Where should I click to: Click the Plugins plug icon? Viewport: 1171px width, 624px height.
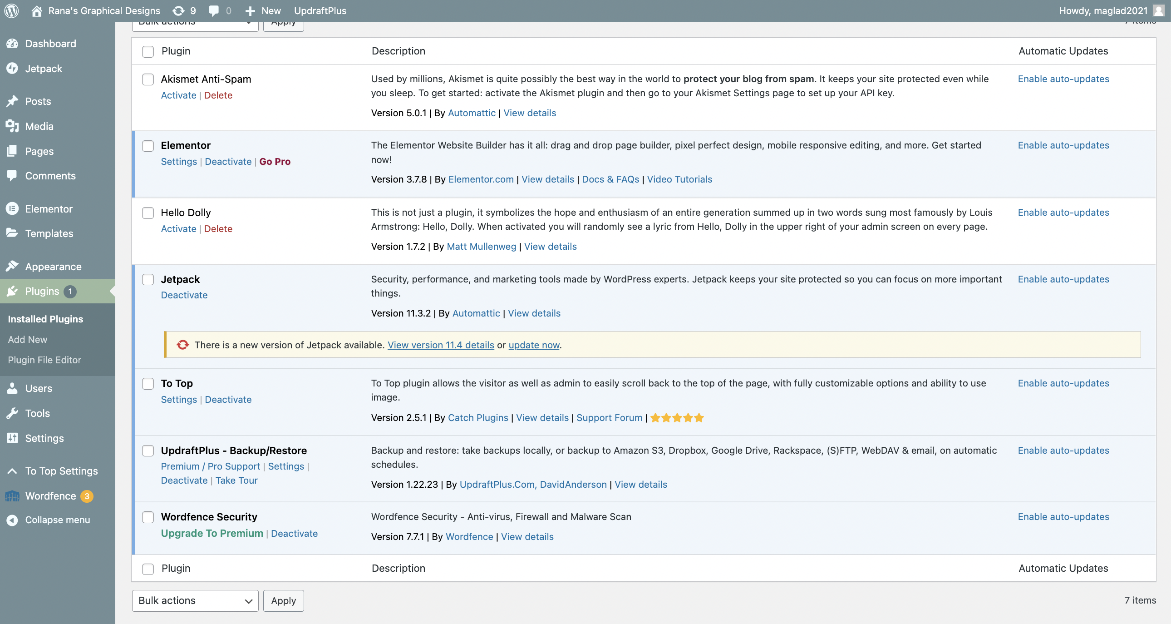pos(12,291)
